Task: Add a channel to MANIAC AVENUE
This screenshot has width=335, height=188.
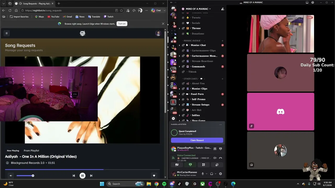Action: pos(222,41)
